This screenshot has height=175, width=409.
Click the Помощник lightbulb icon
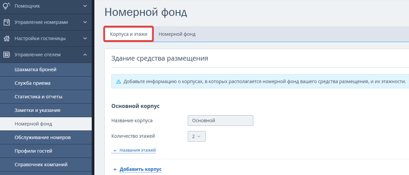pyautogui.click(x=6, y=6)
